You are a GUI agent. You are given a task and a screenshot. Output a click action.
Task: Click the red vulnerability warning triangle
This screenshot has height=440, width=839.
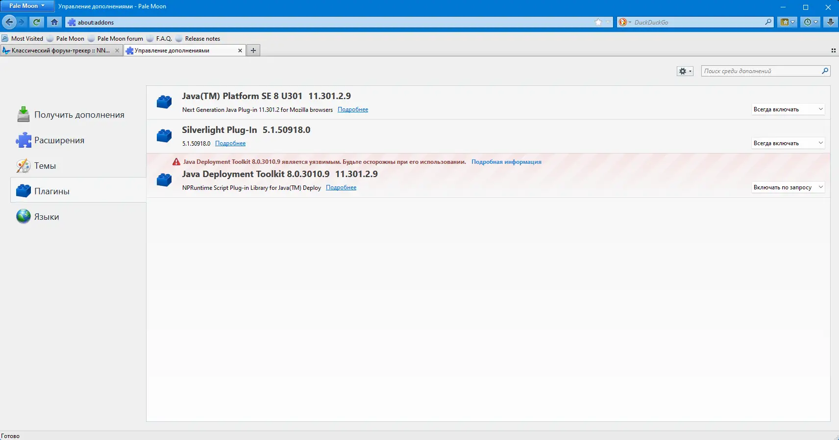(x=176, y=162)
